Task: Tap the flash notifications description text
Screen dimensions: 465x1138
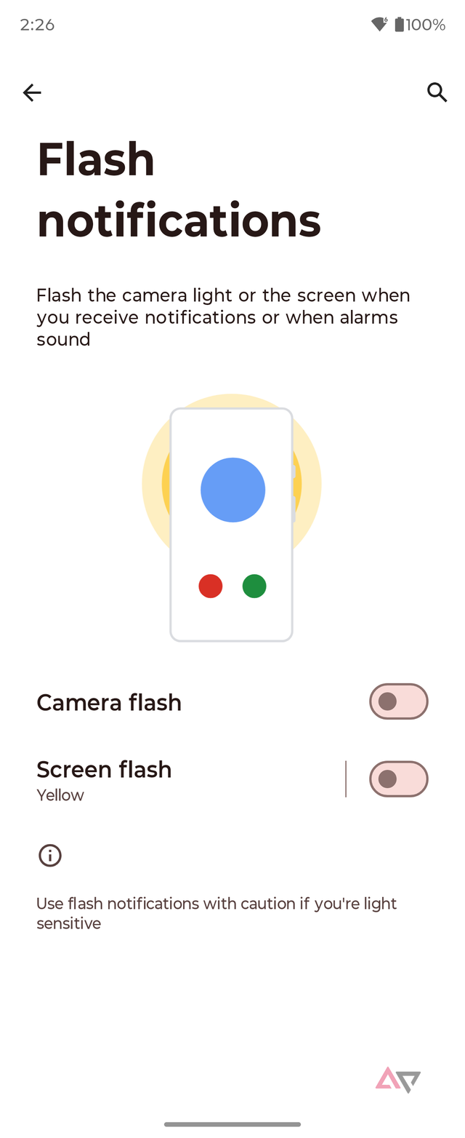Action: (x=223, y=317)
